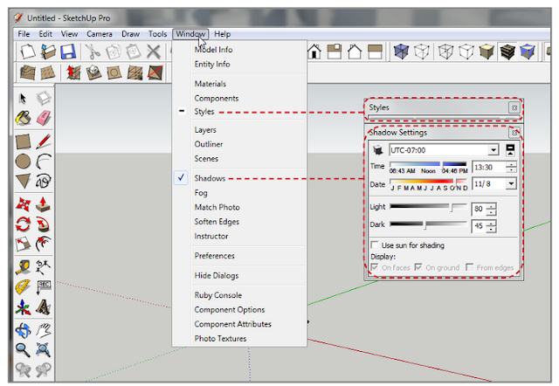Select the Pan hand tool
Viewport: 559px width, 386px height.
(x=43, y=331)
